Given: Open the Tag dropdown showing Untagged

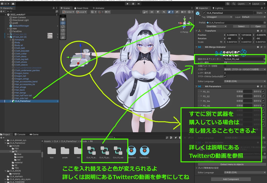Looking at the screenshot, I should pyautogui.click(x=219, y=17).
